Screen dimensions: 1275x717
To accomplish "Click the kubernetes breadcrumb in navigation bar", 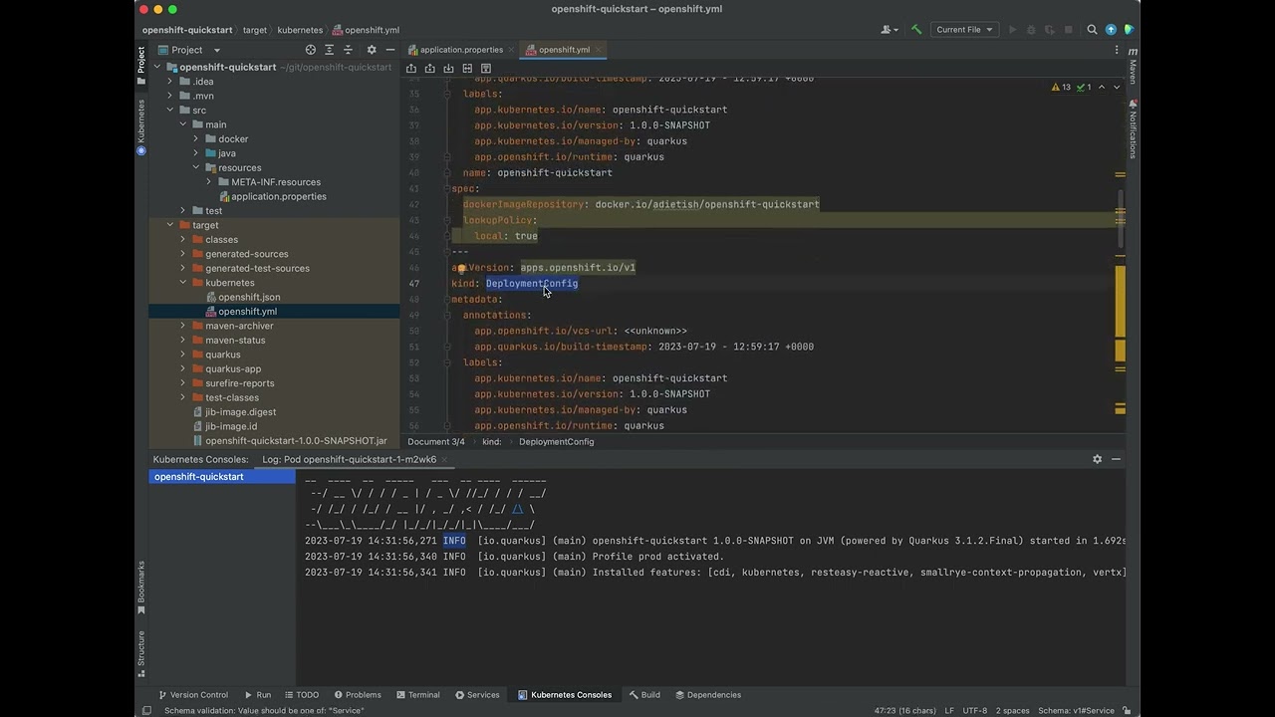I will pyautogui.click(x=299, y=31).
